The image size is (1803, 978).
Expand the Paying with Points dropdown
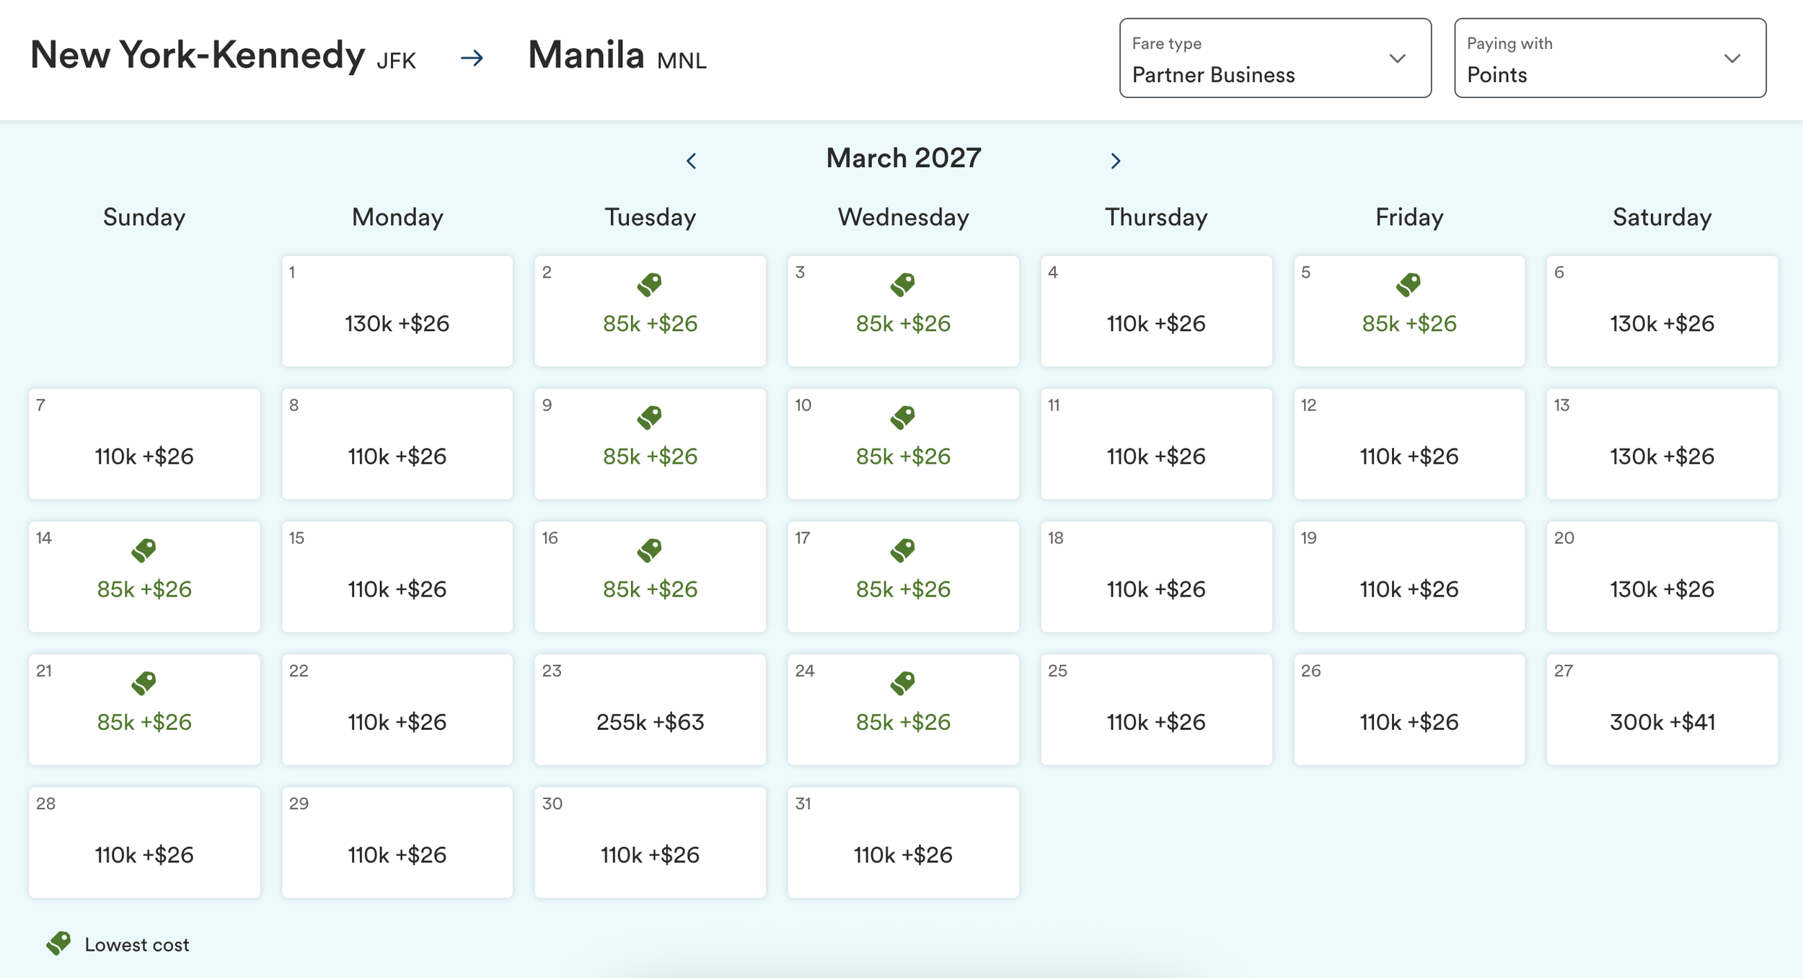pos(1610,58)
